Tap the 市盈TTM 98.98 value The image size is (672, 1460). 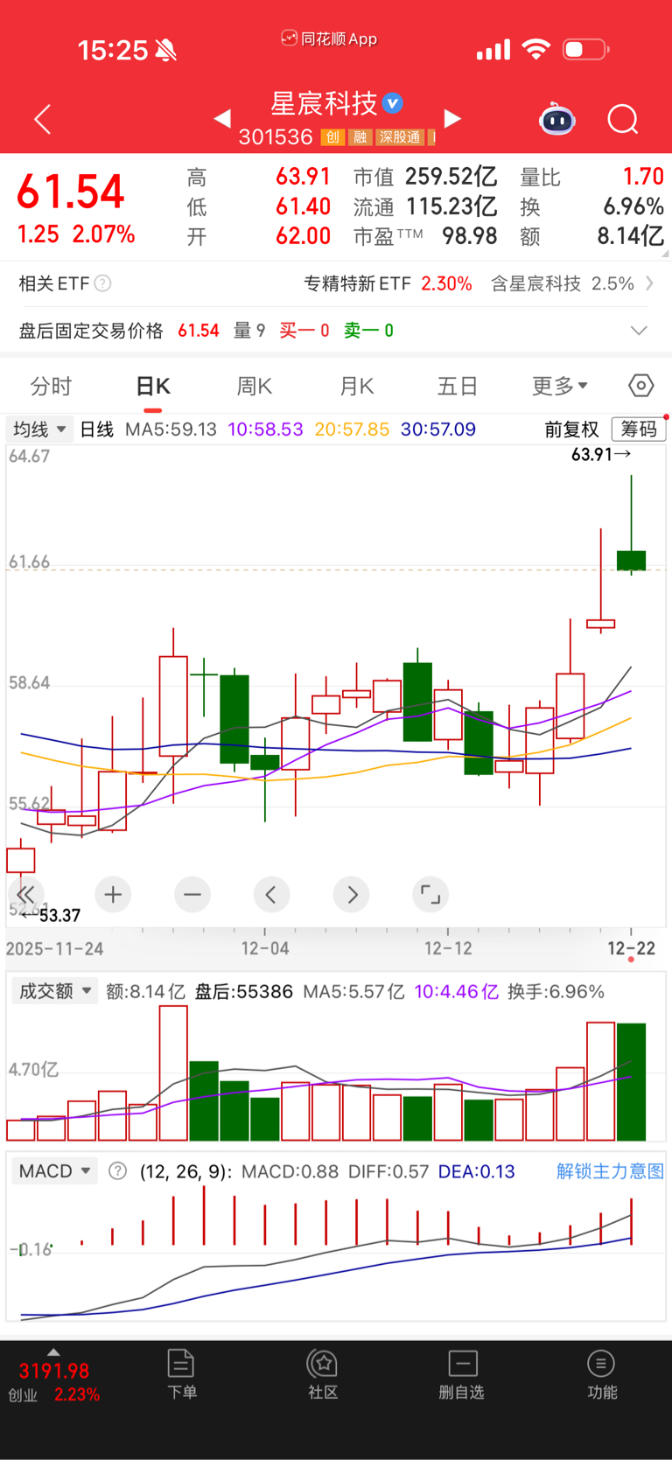[x=470, y=236]
